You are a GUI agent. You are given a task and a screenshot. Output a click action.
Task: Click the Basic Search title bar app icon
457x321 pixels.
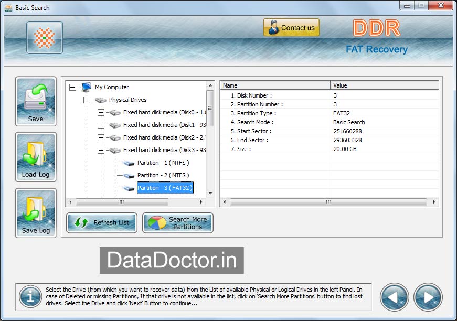point(8,7)
